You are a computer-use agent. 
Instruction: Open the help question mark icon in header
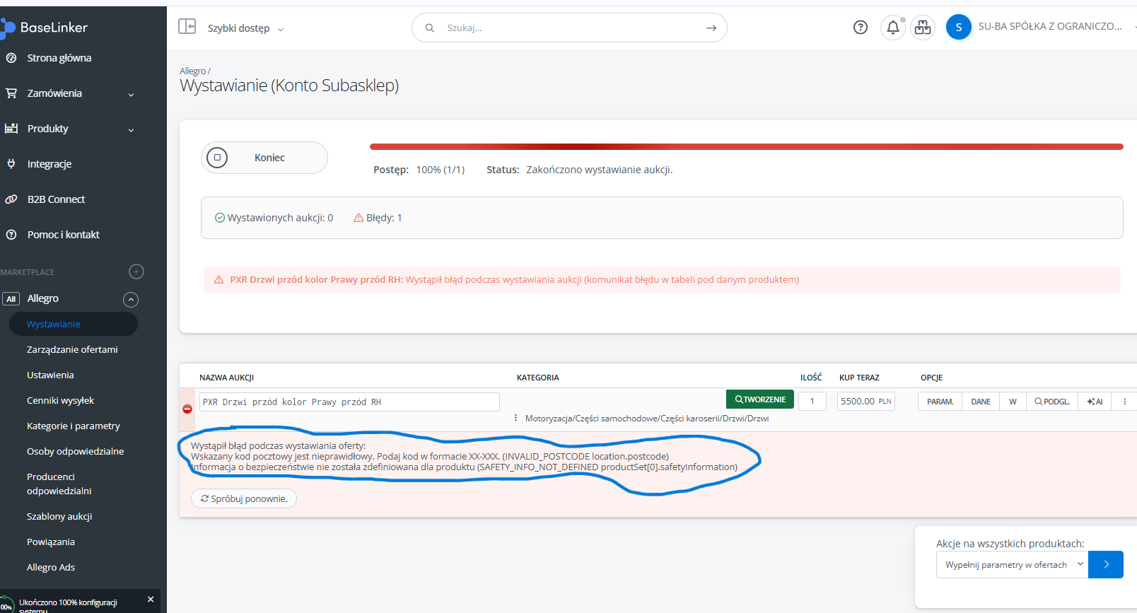[x=861, y=28]
